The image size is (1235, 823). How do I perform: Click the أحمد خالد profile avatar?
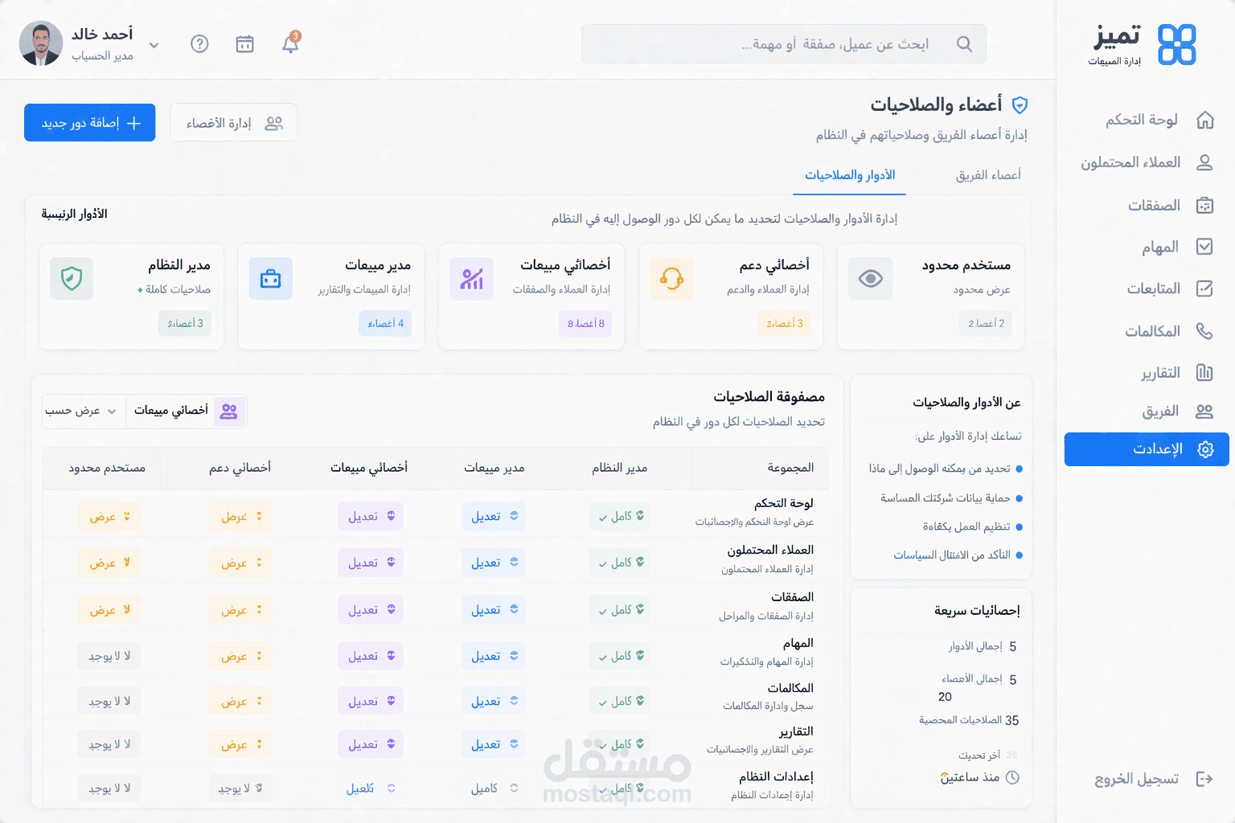coord(41,43)
